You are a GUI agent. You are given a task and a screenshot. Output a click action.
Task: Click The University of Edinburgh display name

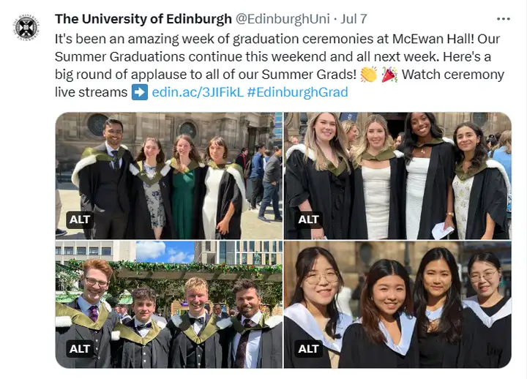pos(143,19)
